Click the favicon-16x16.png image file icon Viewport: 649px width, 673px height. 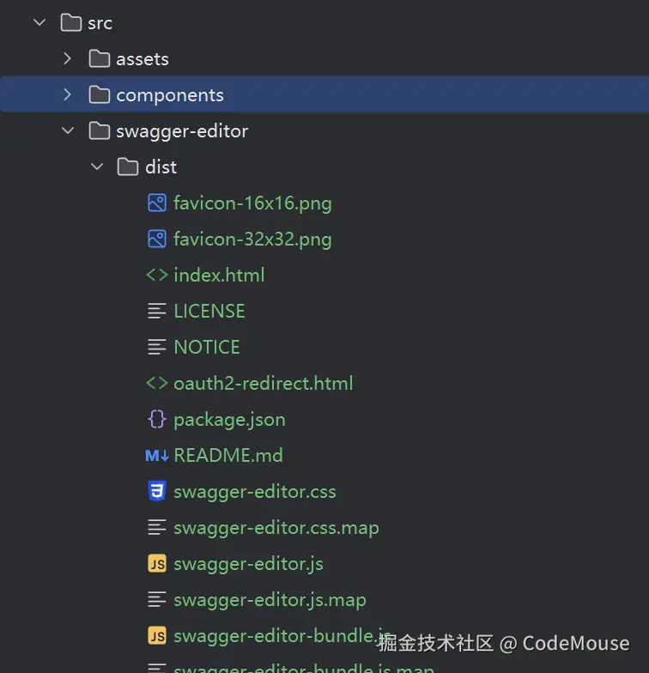(x=156, y=203)
